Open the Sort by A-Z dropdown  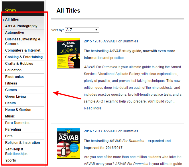[x=82, y=30]
